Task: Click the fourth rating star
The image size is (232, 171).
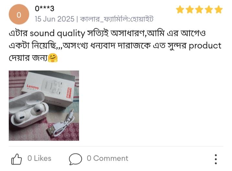Action: (209, 10)
